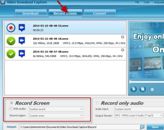Viewport: 164px width, 130px height.
Task: Click the camera icon beside 2014-03-21-08-48-18.wmv
Action: coord(22,41)
